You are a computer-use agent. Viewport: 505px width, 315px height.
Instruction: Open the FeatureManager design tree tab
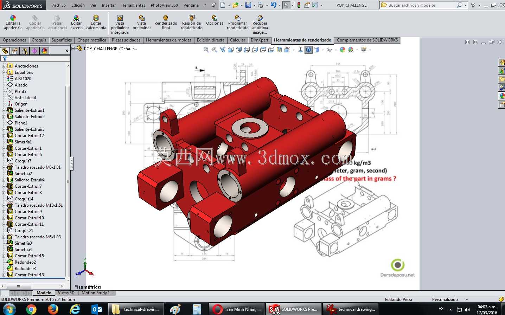coord(5,51)
